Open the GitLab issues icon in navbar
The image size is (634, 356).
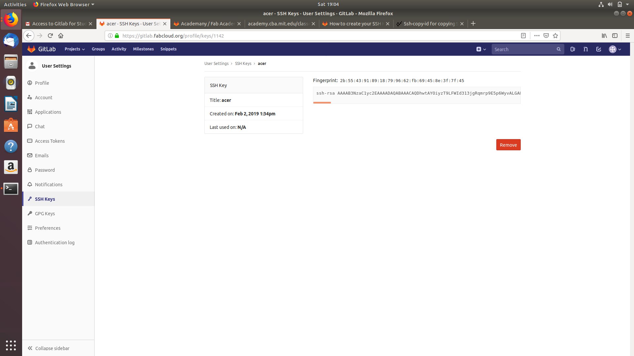point(573,49)
